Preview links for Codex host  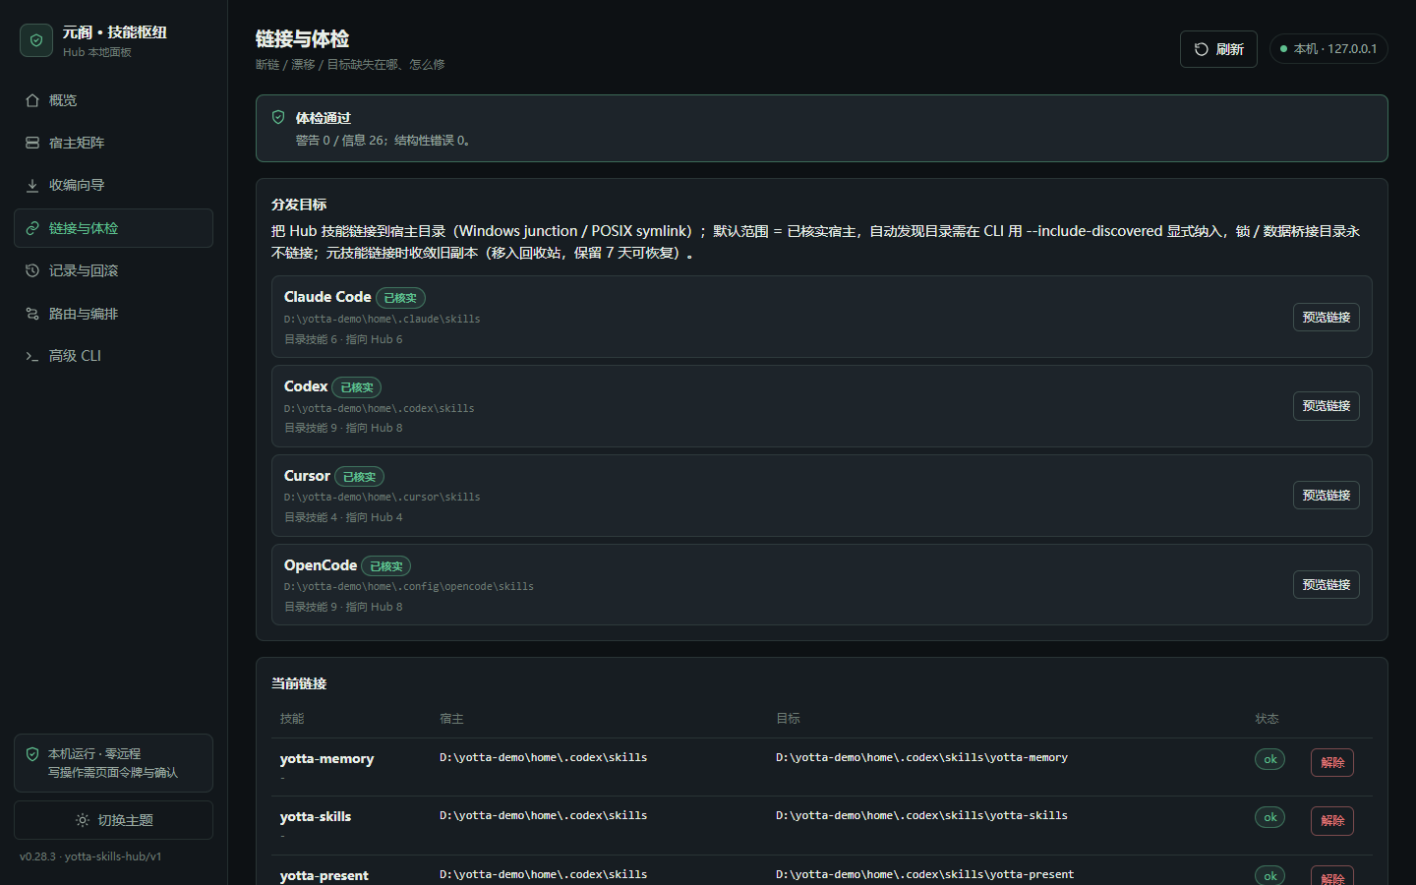[x=1326, y=406]
